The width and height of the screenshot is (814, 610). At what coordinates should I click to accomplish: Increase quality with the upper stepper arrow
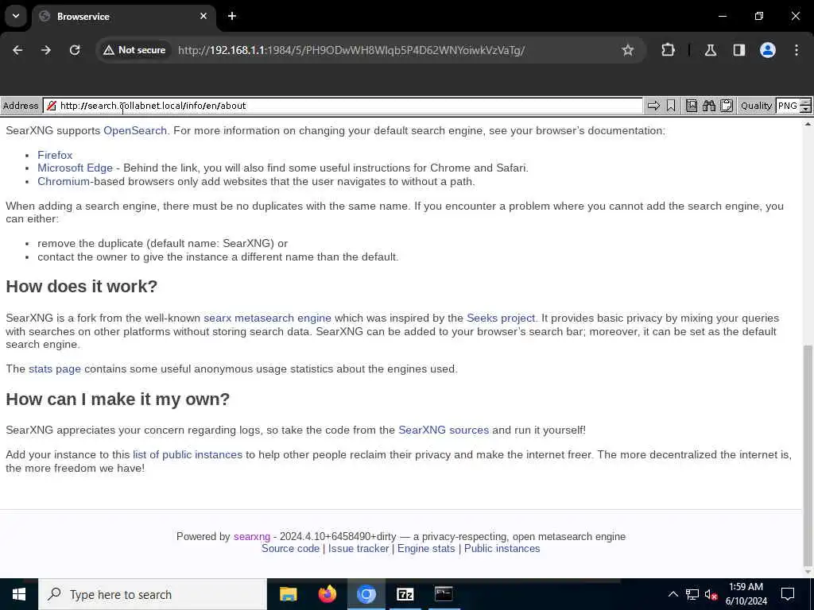[x=806, y=102]
